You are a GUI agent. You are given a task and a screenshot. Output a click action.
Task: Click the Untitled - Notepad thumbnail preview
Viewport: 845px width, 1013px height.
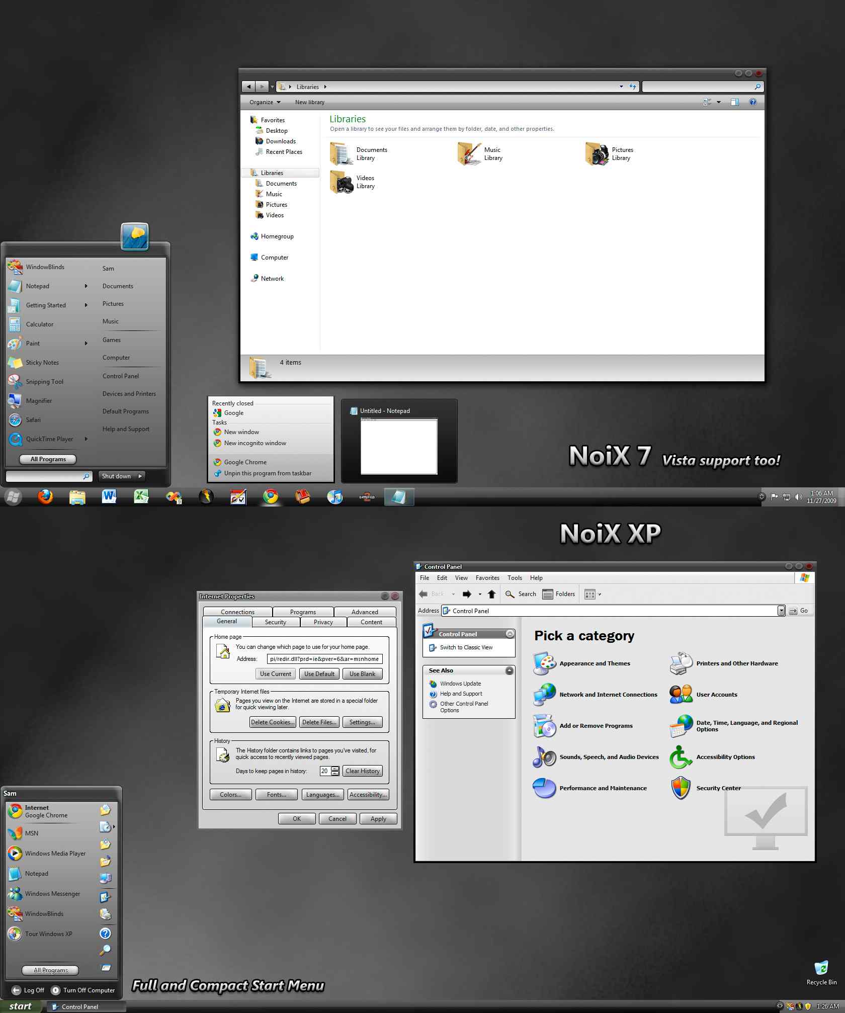[399, 447]
